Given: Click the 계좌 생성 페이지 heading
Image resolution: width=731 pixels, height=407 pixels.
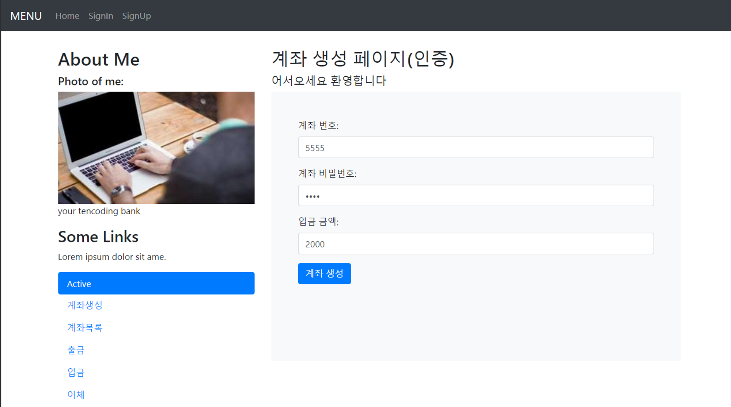Looking at the screenshot, I should [x=363, y=59].
